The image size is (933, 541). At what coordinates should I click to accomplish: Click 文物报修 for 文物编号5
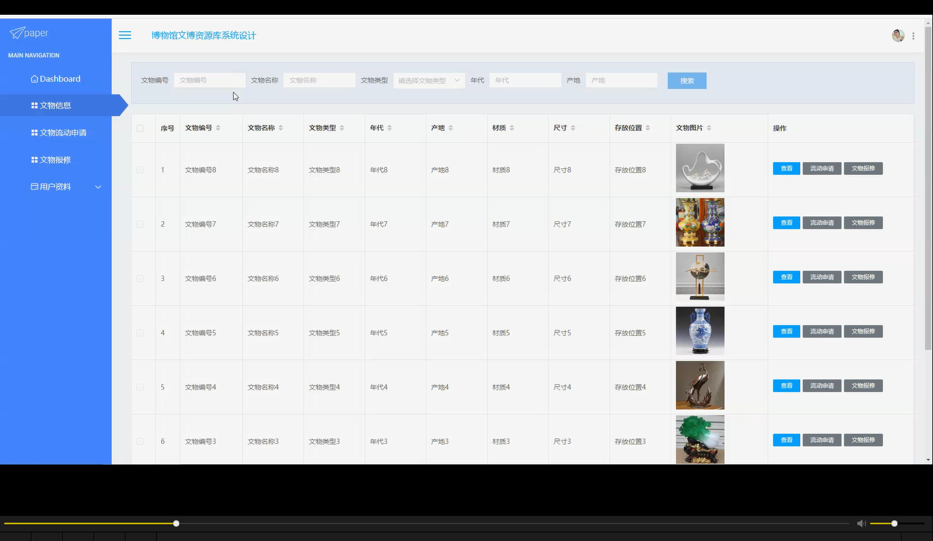863,331
